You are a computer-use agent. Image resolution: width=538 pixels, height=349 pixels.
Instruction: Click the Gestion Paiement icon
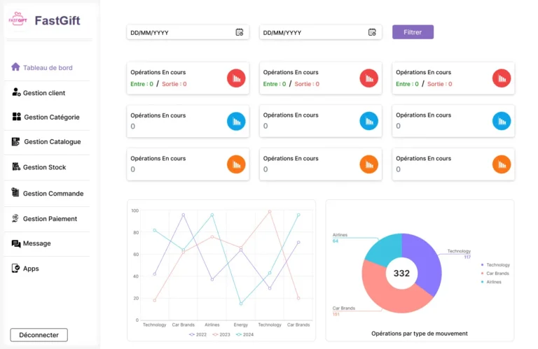[x=15, y=218]
